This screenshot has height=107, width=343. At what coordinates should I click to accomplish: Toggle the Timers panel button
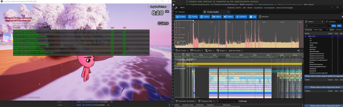tap(205, 17)
